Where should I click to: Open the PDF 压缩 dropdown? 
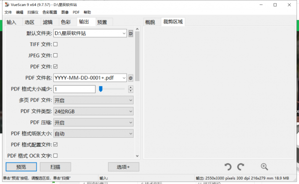[x=93, y=122]
